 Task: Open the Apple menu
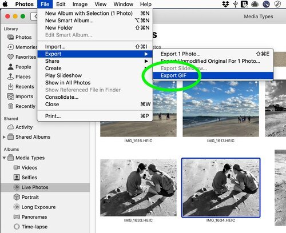tap(5, 4)
